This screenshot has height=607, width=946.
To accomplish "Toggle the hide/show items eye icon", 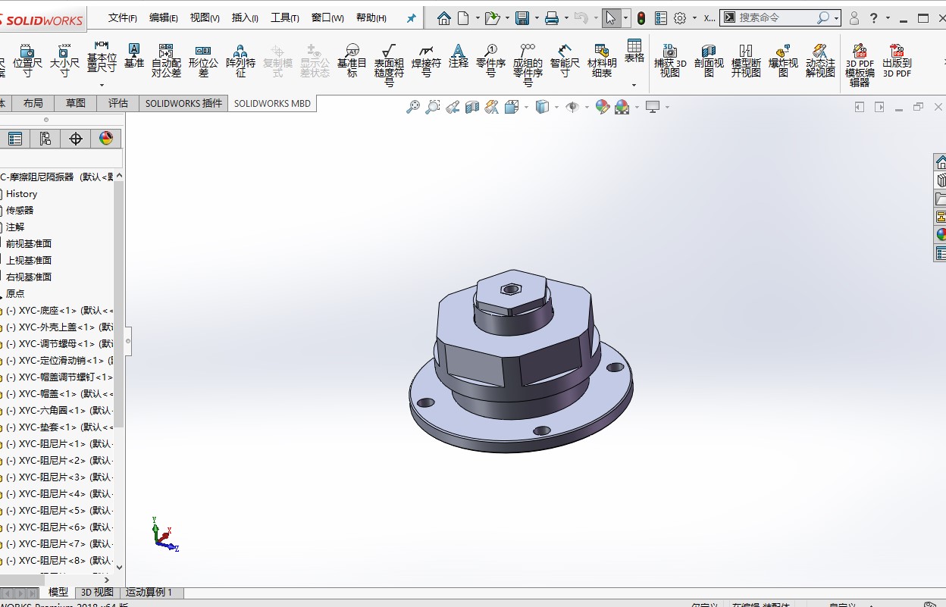I will point(572,108).
